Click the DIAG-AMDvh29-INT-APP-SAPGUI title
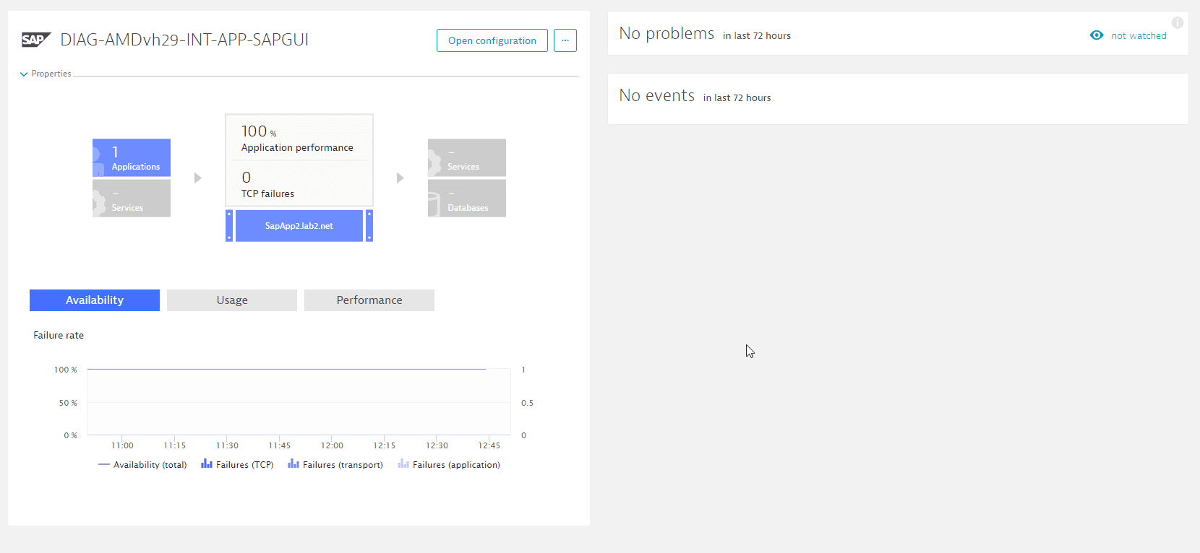 click(x=184, y=40)
